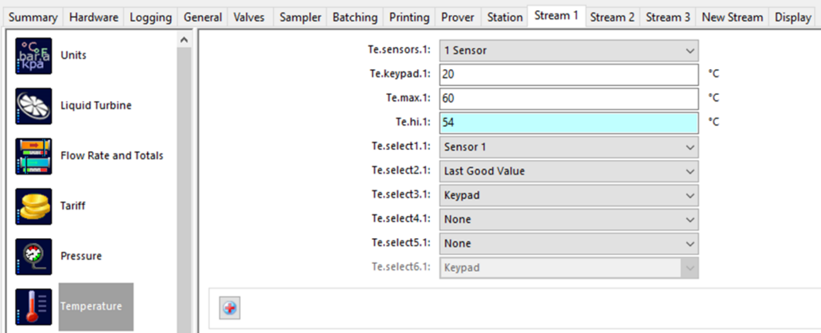Screen dimensions: 821x333
Task: Select the Pressure gauge icon
Action: pyautogui.click(x=34, y=257)
